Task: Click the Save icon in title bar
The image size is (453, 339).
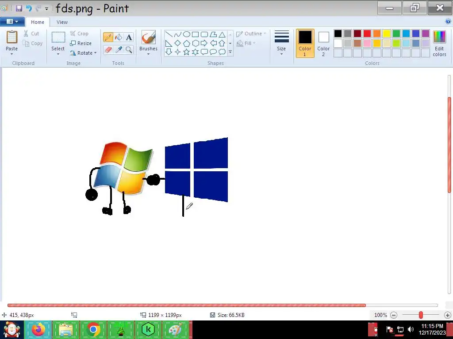Action: click(x=19, y=8)
